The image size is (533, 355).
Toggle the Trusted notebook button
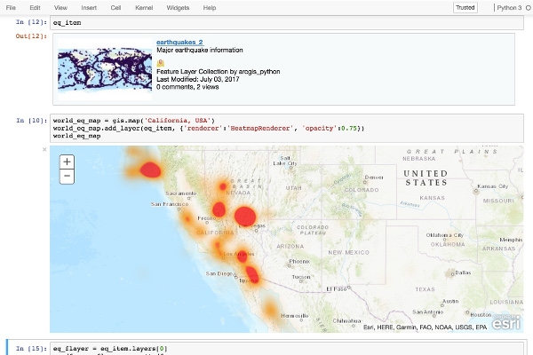(465, 8)
